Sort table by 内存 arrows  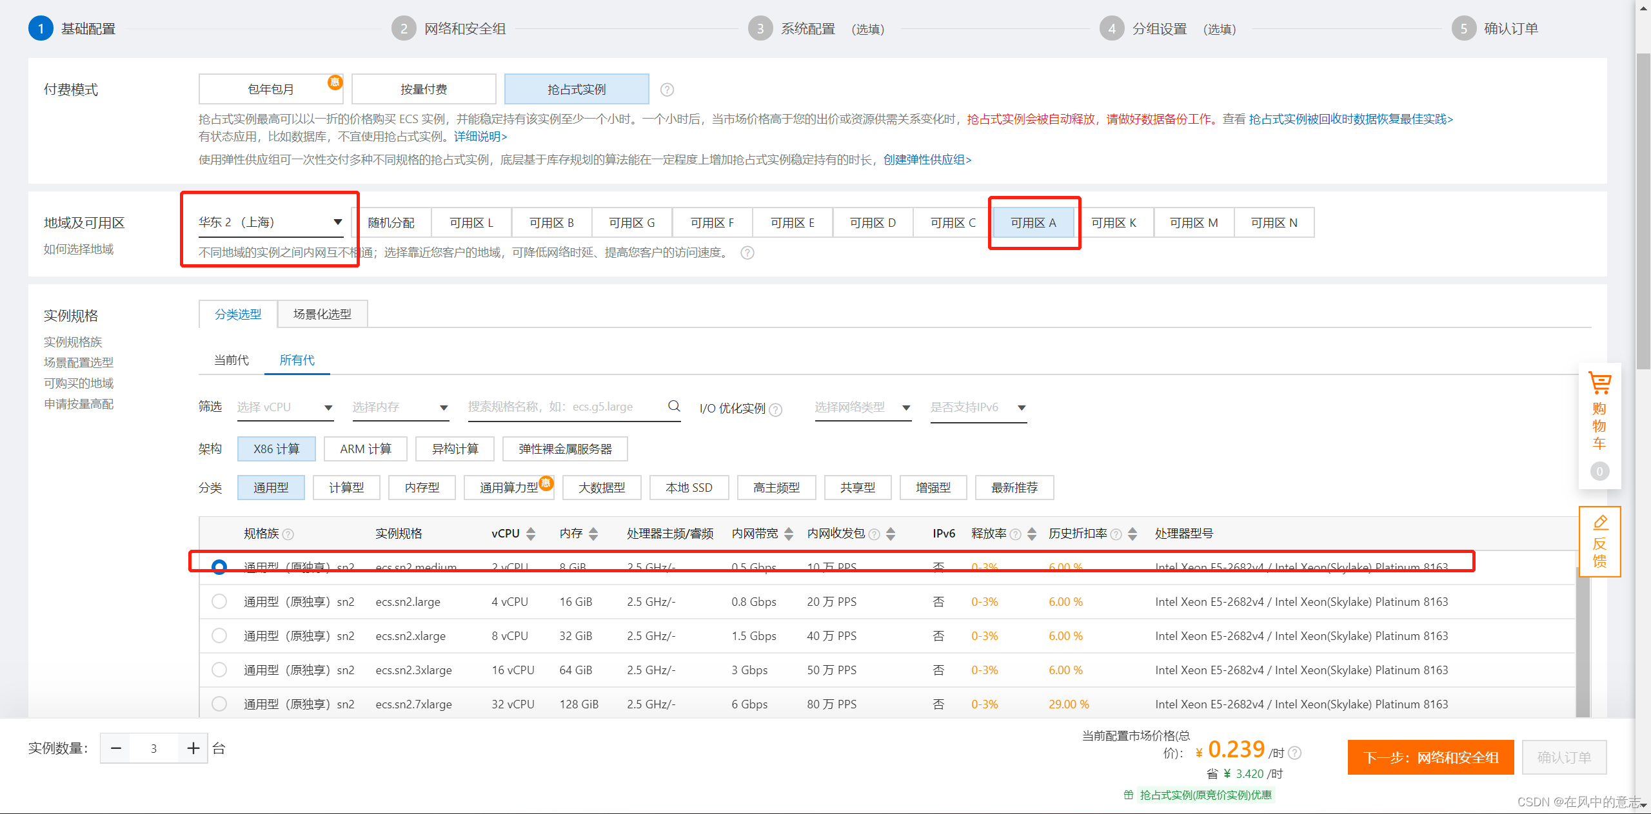593,534
